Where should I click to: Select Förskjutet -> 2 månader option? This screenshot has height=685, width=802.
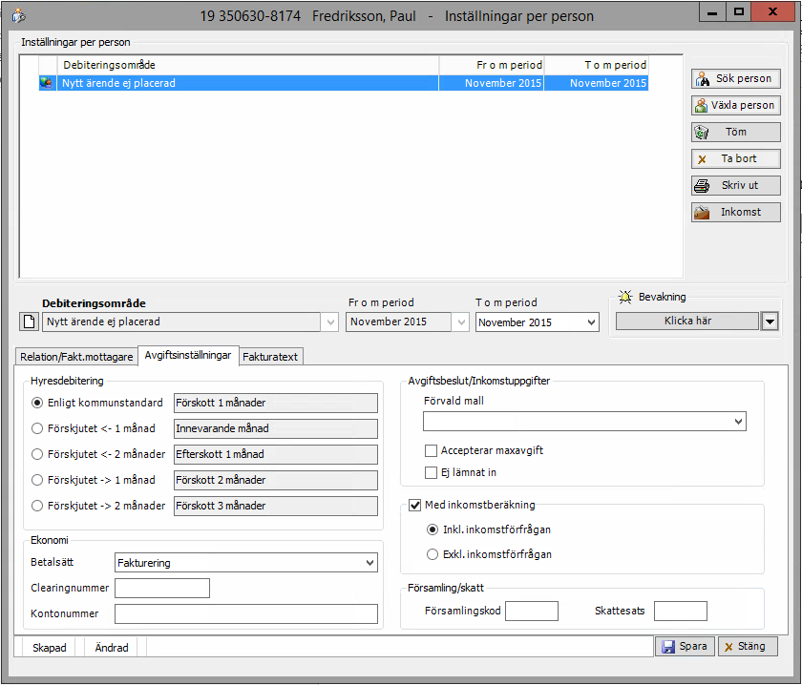[37, 506]
